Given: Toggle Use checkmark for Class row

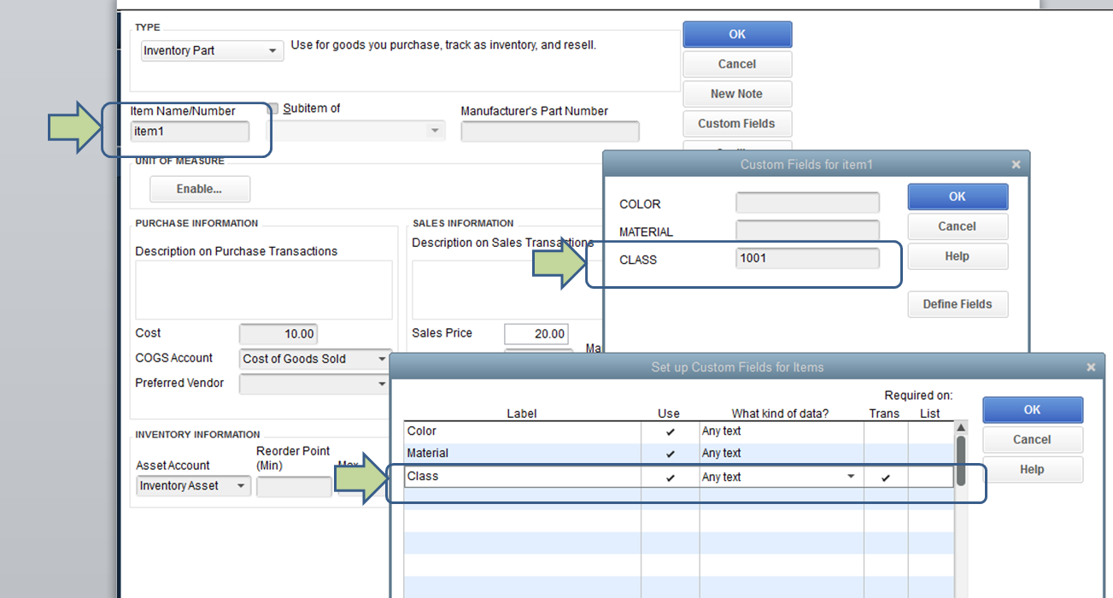Looking at the screenshot, I should click(x=670, y=478).
